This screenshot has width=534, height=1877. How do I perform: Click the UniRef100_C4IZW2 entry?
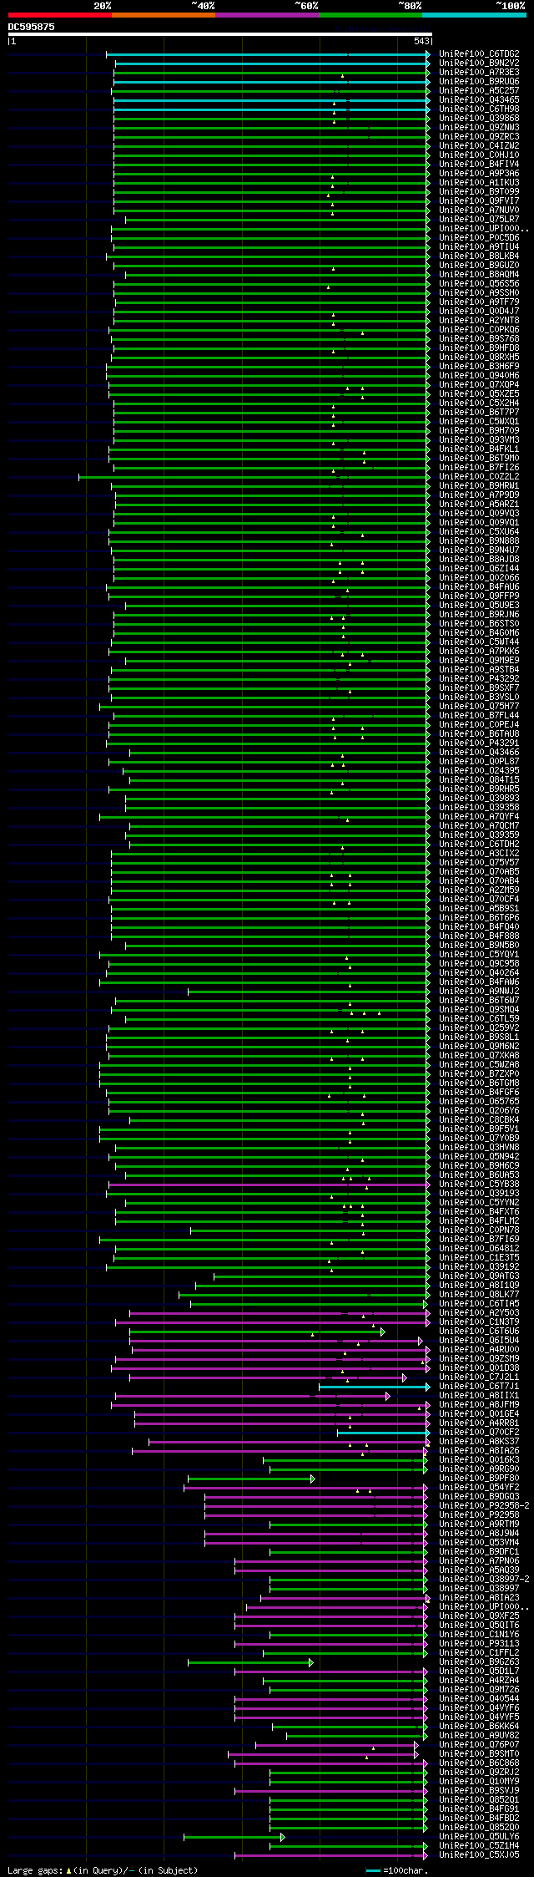tap(479, 146)
